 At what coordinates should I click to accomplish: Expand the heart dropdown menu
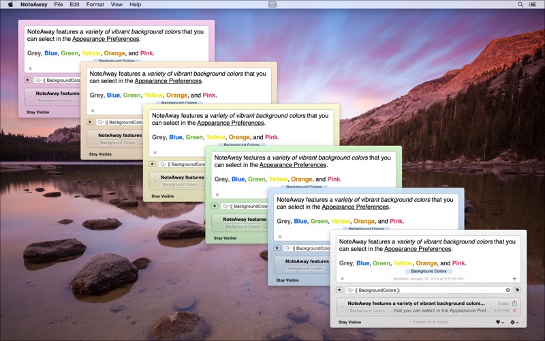(x=500, y=322)
